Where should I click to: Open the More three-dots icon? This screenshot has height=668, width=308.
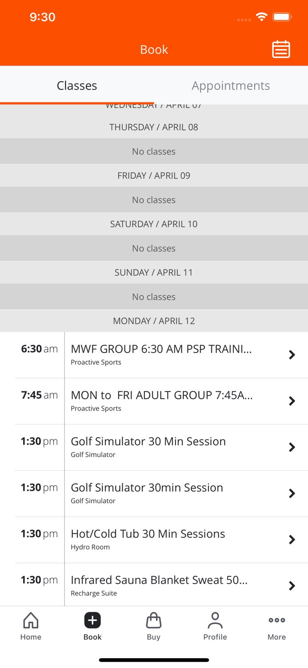276,620
